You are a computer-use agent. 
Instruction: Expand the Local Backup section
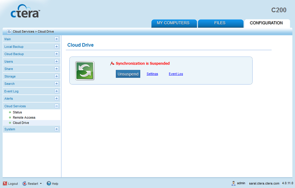tap(56, 46)
